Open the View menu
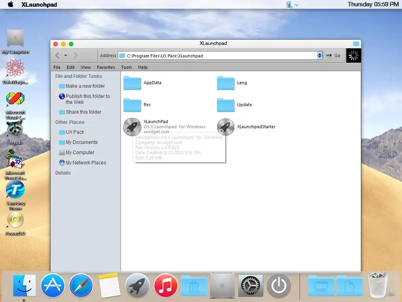This screenshot has height=302, width=402. pyautogui.click(x=86, y=67)
